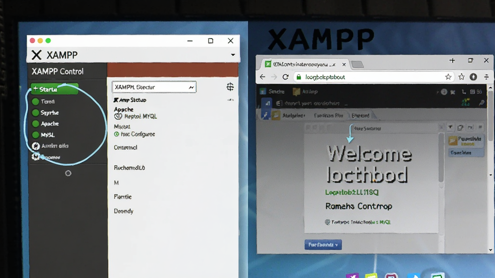This screenshot has height=278, width=495.
Task: Click 'Deondy' in XAMPP panel list
Action: pyautogui.click(x=123, y=211)
